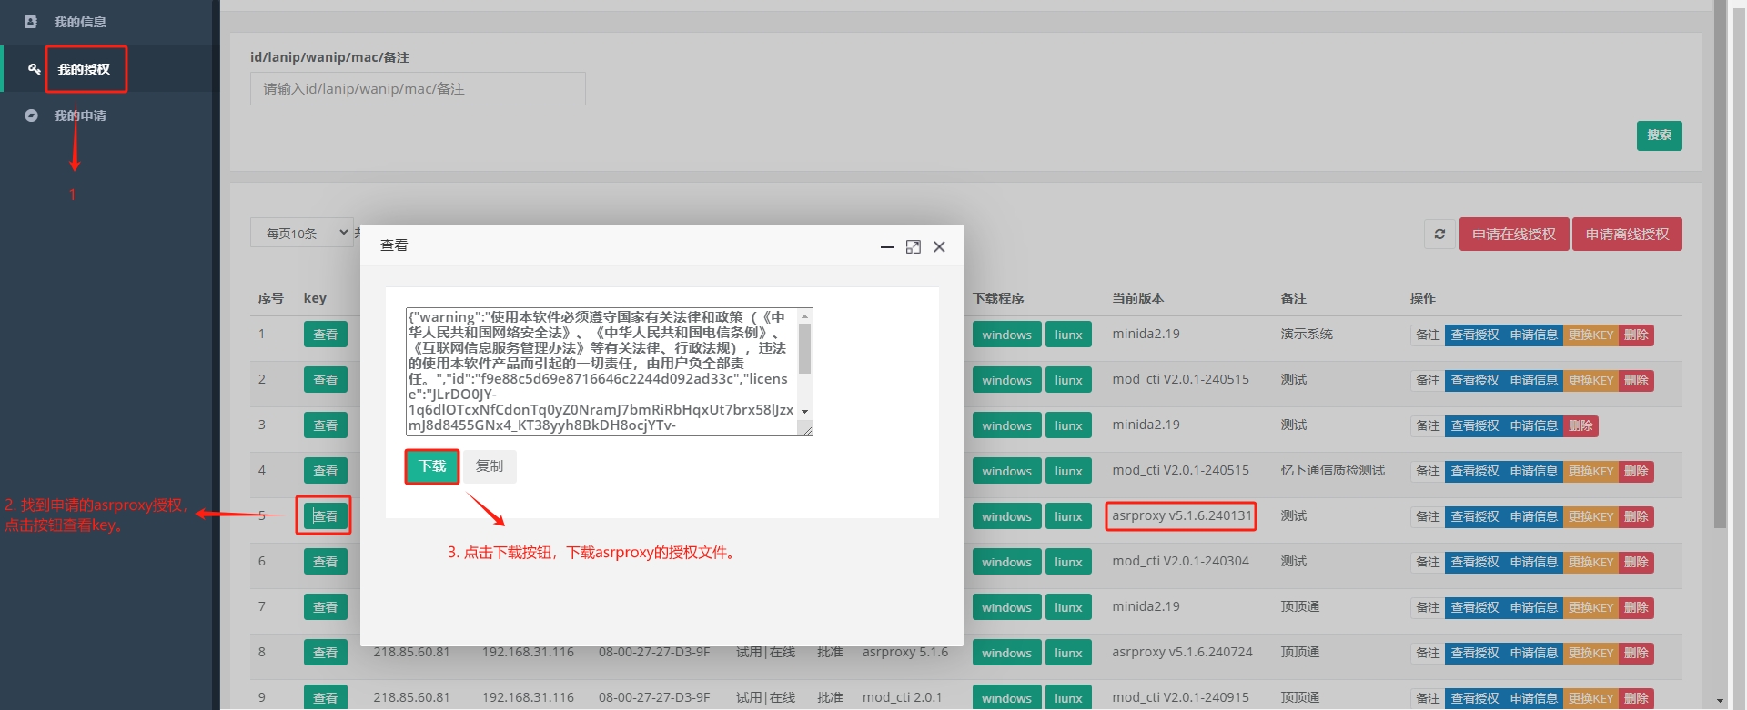
Task: Click the key icon beside 我的授权
Action: (34, 69)
